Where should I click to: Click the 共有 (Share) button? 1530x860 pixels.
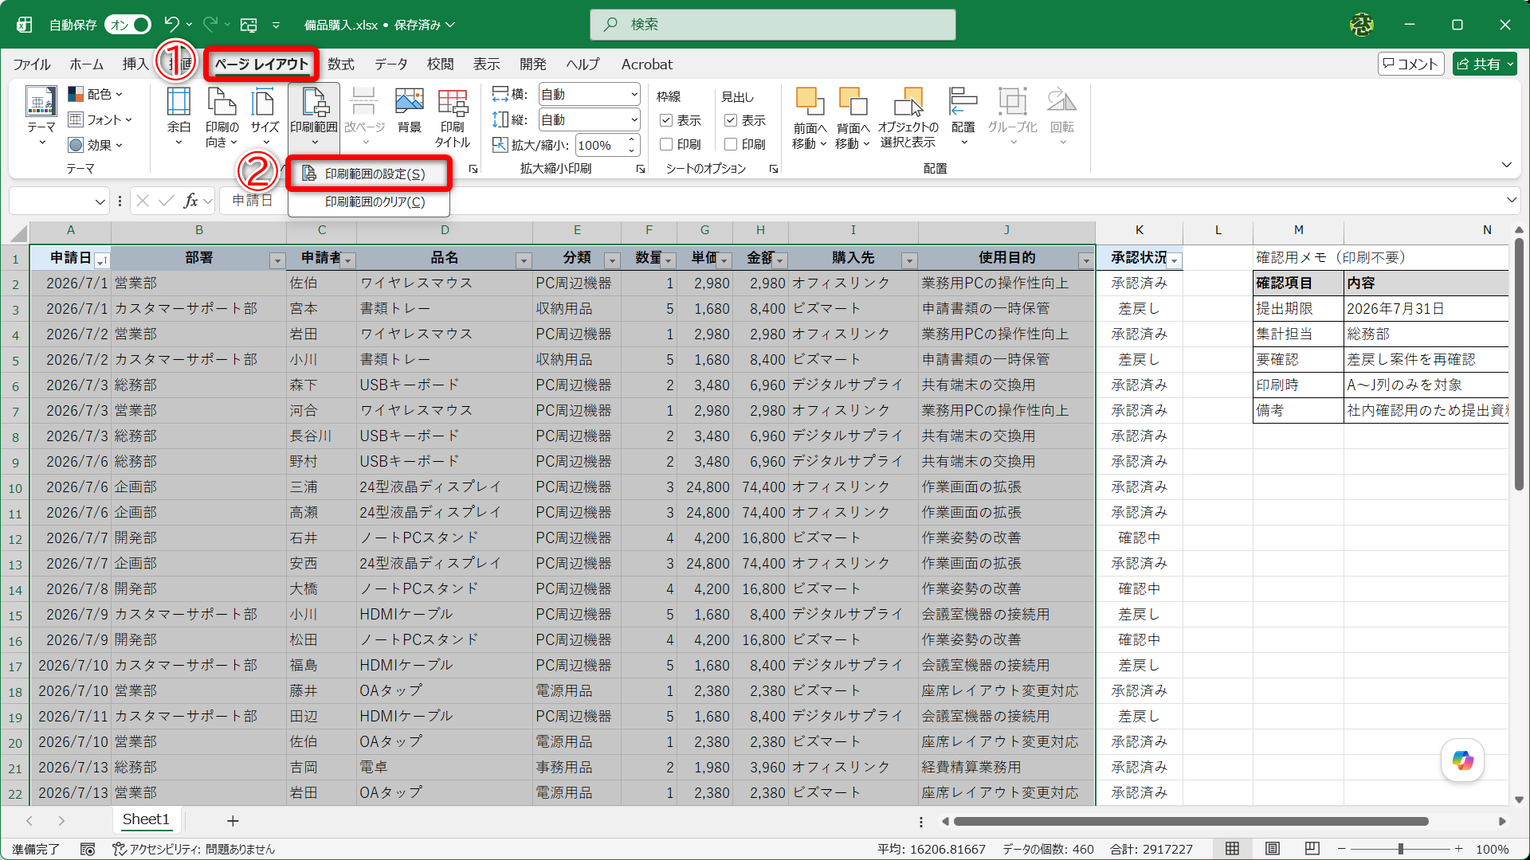point(1485,64)
